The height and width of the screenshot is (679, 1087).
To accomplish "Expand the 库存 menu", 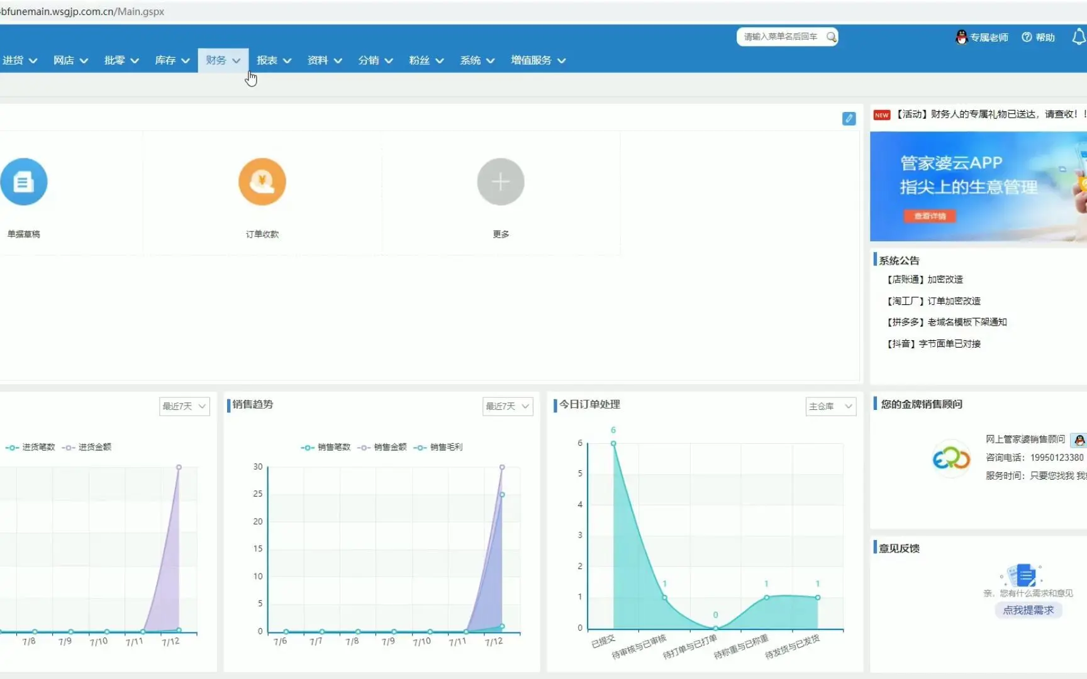I will 172,60.
